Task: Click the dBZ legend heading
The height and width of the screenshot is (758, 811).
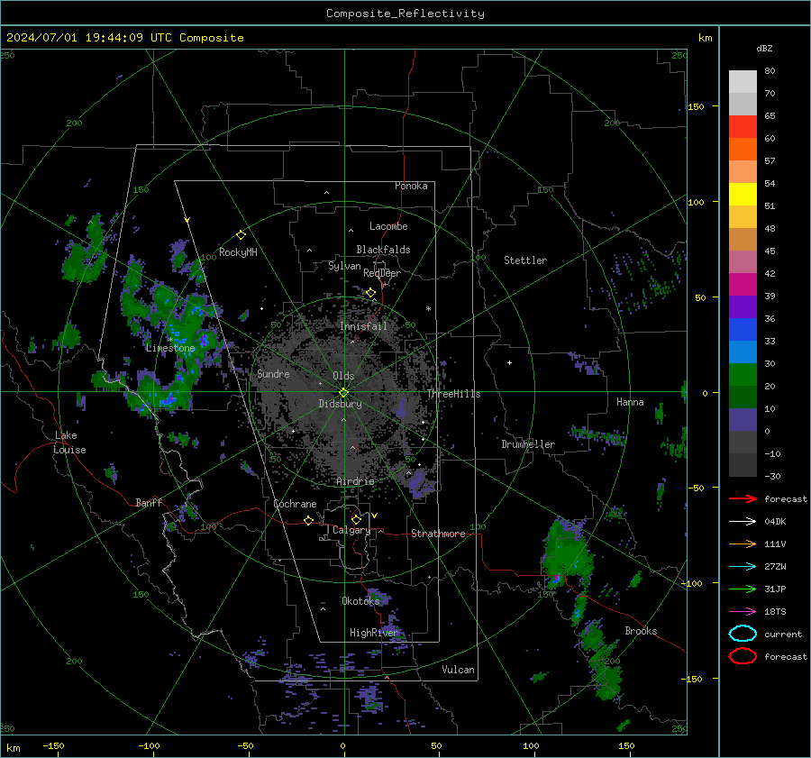Action: 764,48
